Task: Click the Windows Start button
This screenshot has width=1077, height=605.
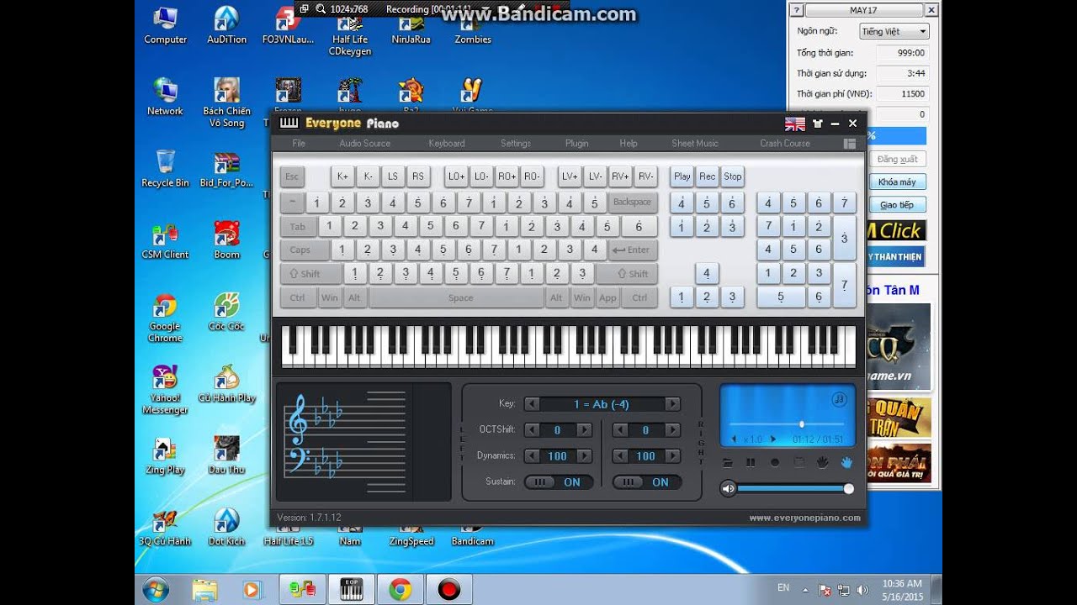Action: tap(156, 590)
